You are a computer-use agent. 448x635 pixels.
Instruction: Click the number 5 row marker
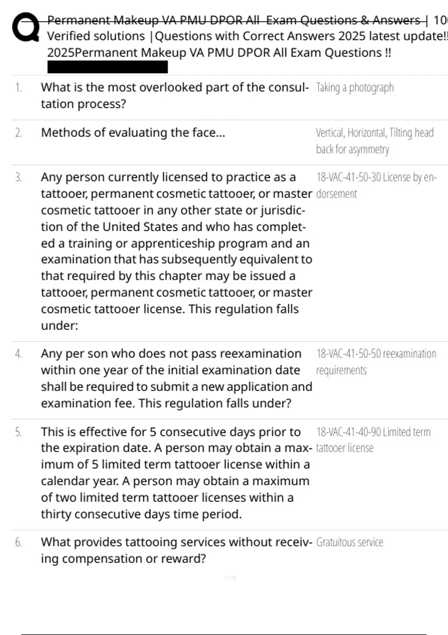tap(18, 432)
